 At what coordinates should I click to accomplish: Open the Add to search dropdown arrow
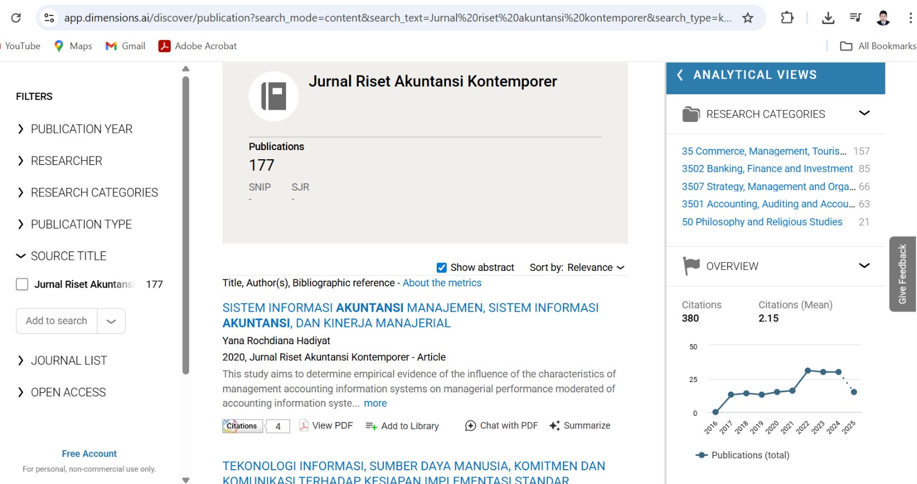[x=111, y=321]
